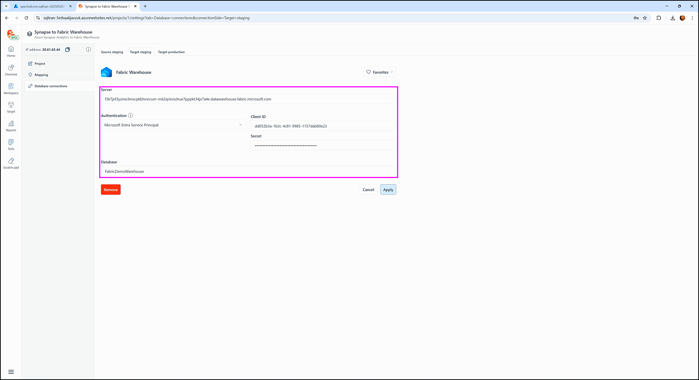Image resolution: width=699 pixels, height=380 pixels.
Task: Select Mapping in the settings menu
Action: [x=41, y=75]
